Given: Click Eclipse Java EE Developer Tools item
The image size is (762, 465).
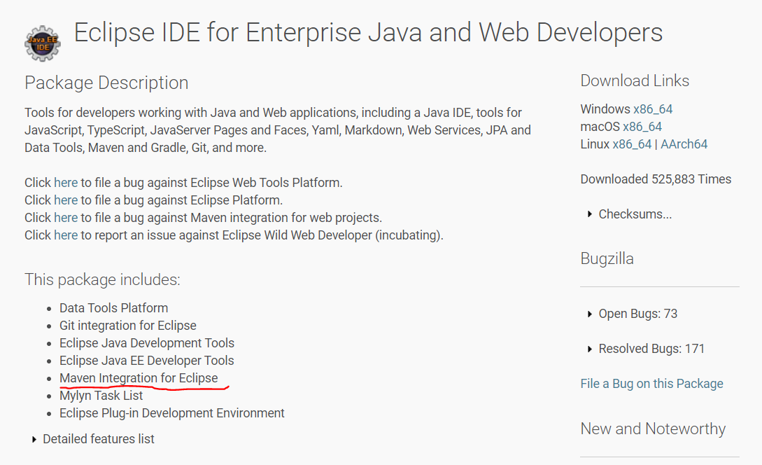Looking at the screenshot, I should 147,361.
